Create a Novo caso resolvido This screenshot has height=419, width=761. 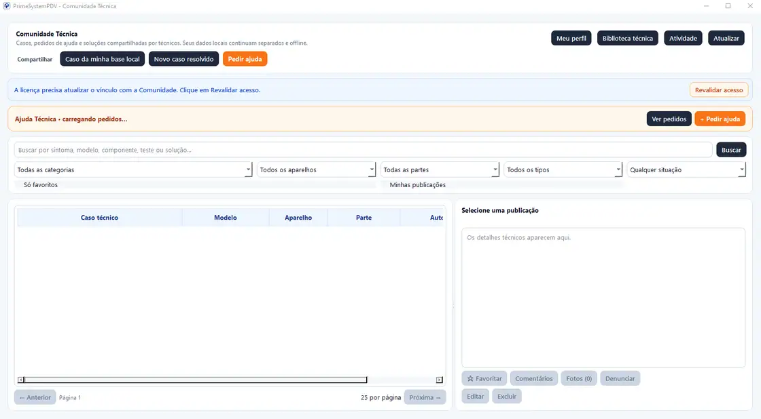coord(183,59)
